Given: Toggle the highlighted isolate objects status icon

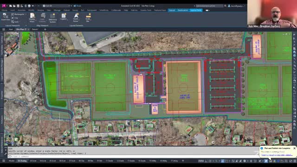Looking at the screenshot, I should [x=266, y=161].
